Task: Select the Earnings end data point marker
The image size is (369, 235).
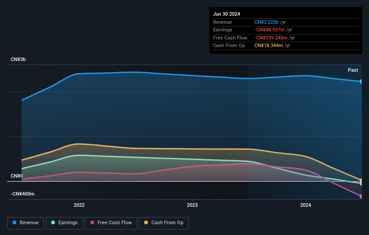Action: pos(361,183)
